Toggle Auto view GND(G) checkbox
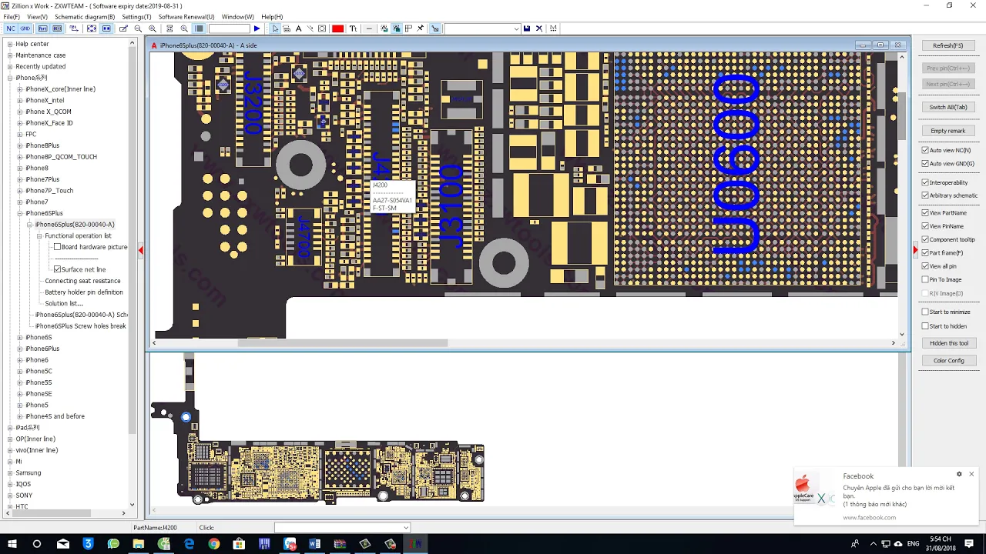 tap(925, 163)
